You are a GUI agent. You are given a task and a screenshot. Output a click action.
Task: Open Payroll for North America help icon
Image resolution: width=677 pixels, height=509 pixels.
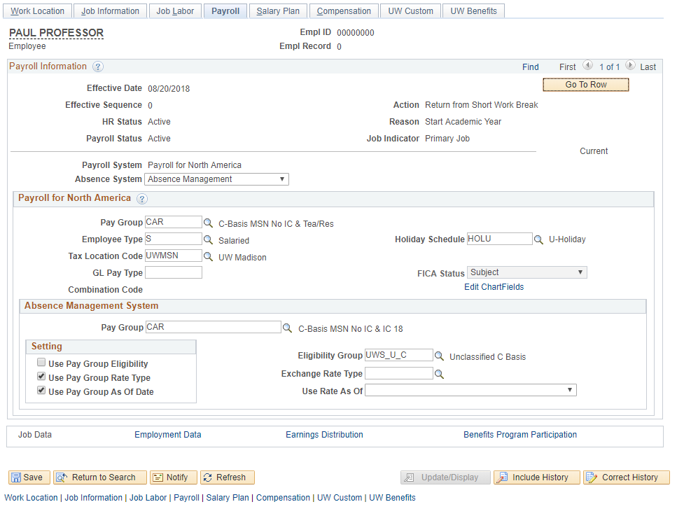pyautogui.click(x=141, y=199)
